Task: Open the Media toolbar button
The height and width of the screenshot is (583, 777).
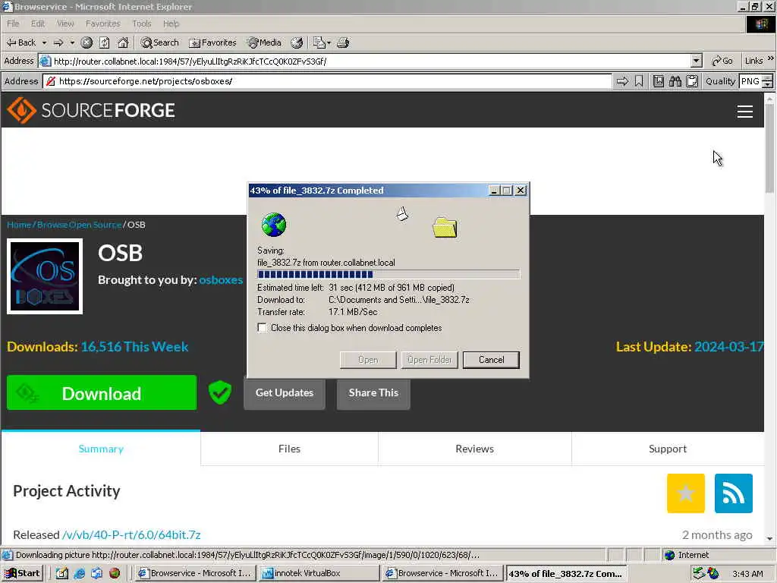Action: pos(264,43)
